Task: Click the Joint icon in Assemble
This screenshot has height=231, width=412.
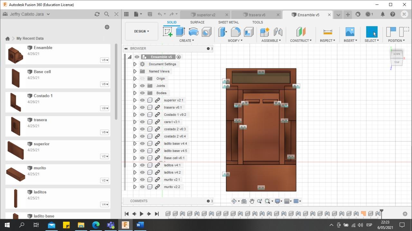Action: 278,32
